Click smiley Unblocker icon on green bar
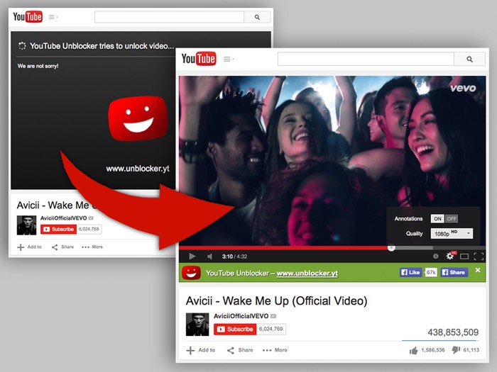This screenshot has width=497, height=372. click(x=191, y=273)
